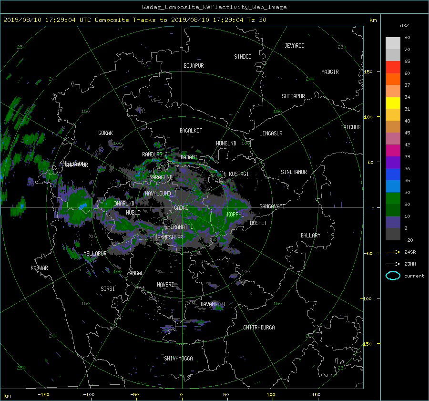Select the dark green 10–20 dBZ swatch

click(393, 210)
